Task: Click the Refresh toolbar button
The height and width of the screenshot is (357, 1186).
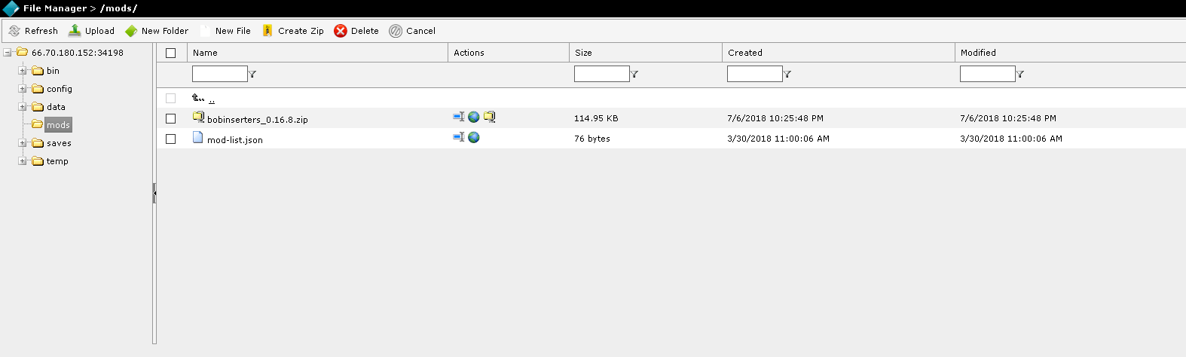Action: click(33, 31)
